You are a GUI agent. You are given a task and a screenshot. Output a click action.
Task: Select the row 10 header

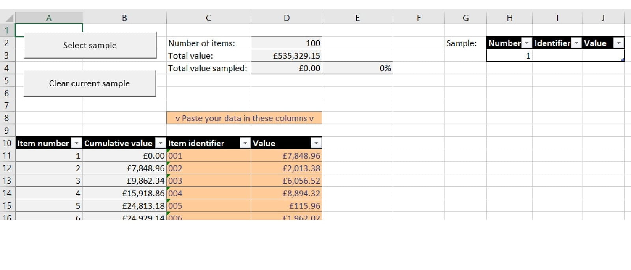point(7,143)
